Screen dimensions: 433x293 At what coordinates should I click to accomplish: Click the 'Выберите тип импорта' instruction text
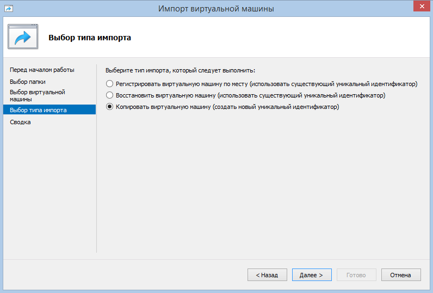[x=180, y=70]
